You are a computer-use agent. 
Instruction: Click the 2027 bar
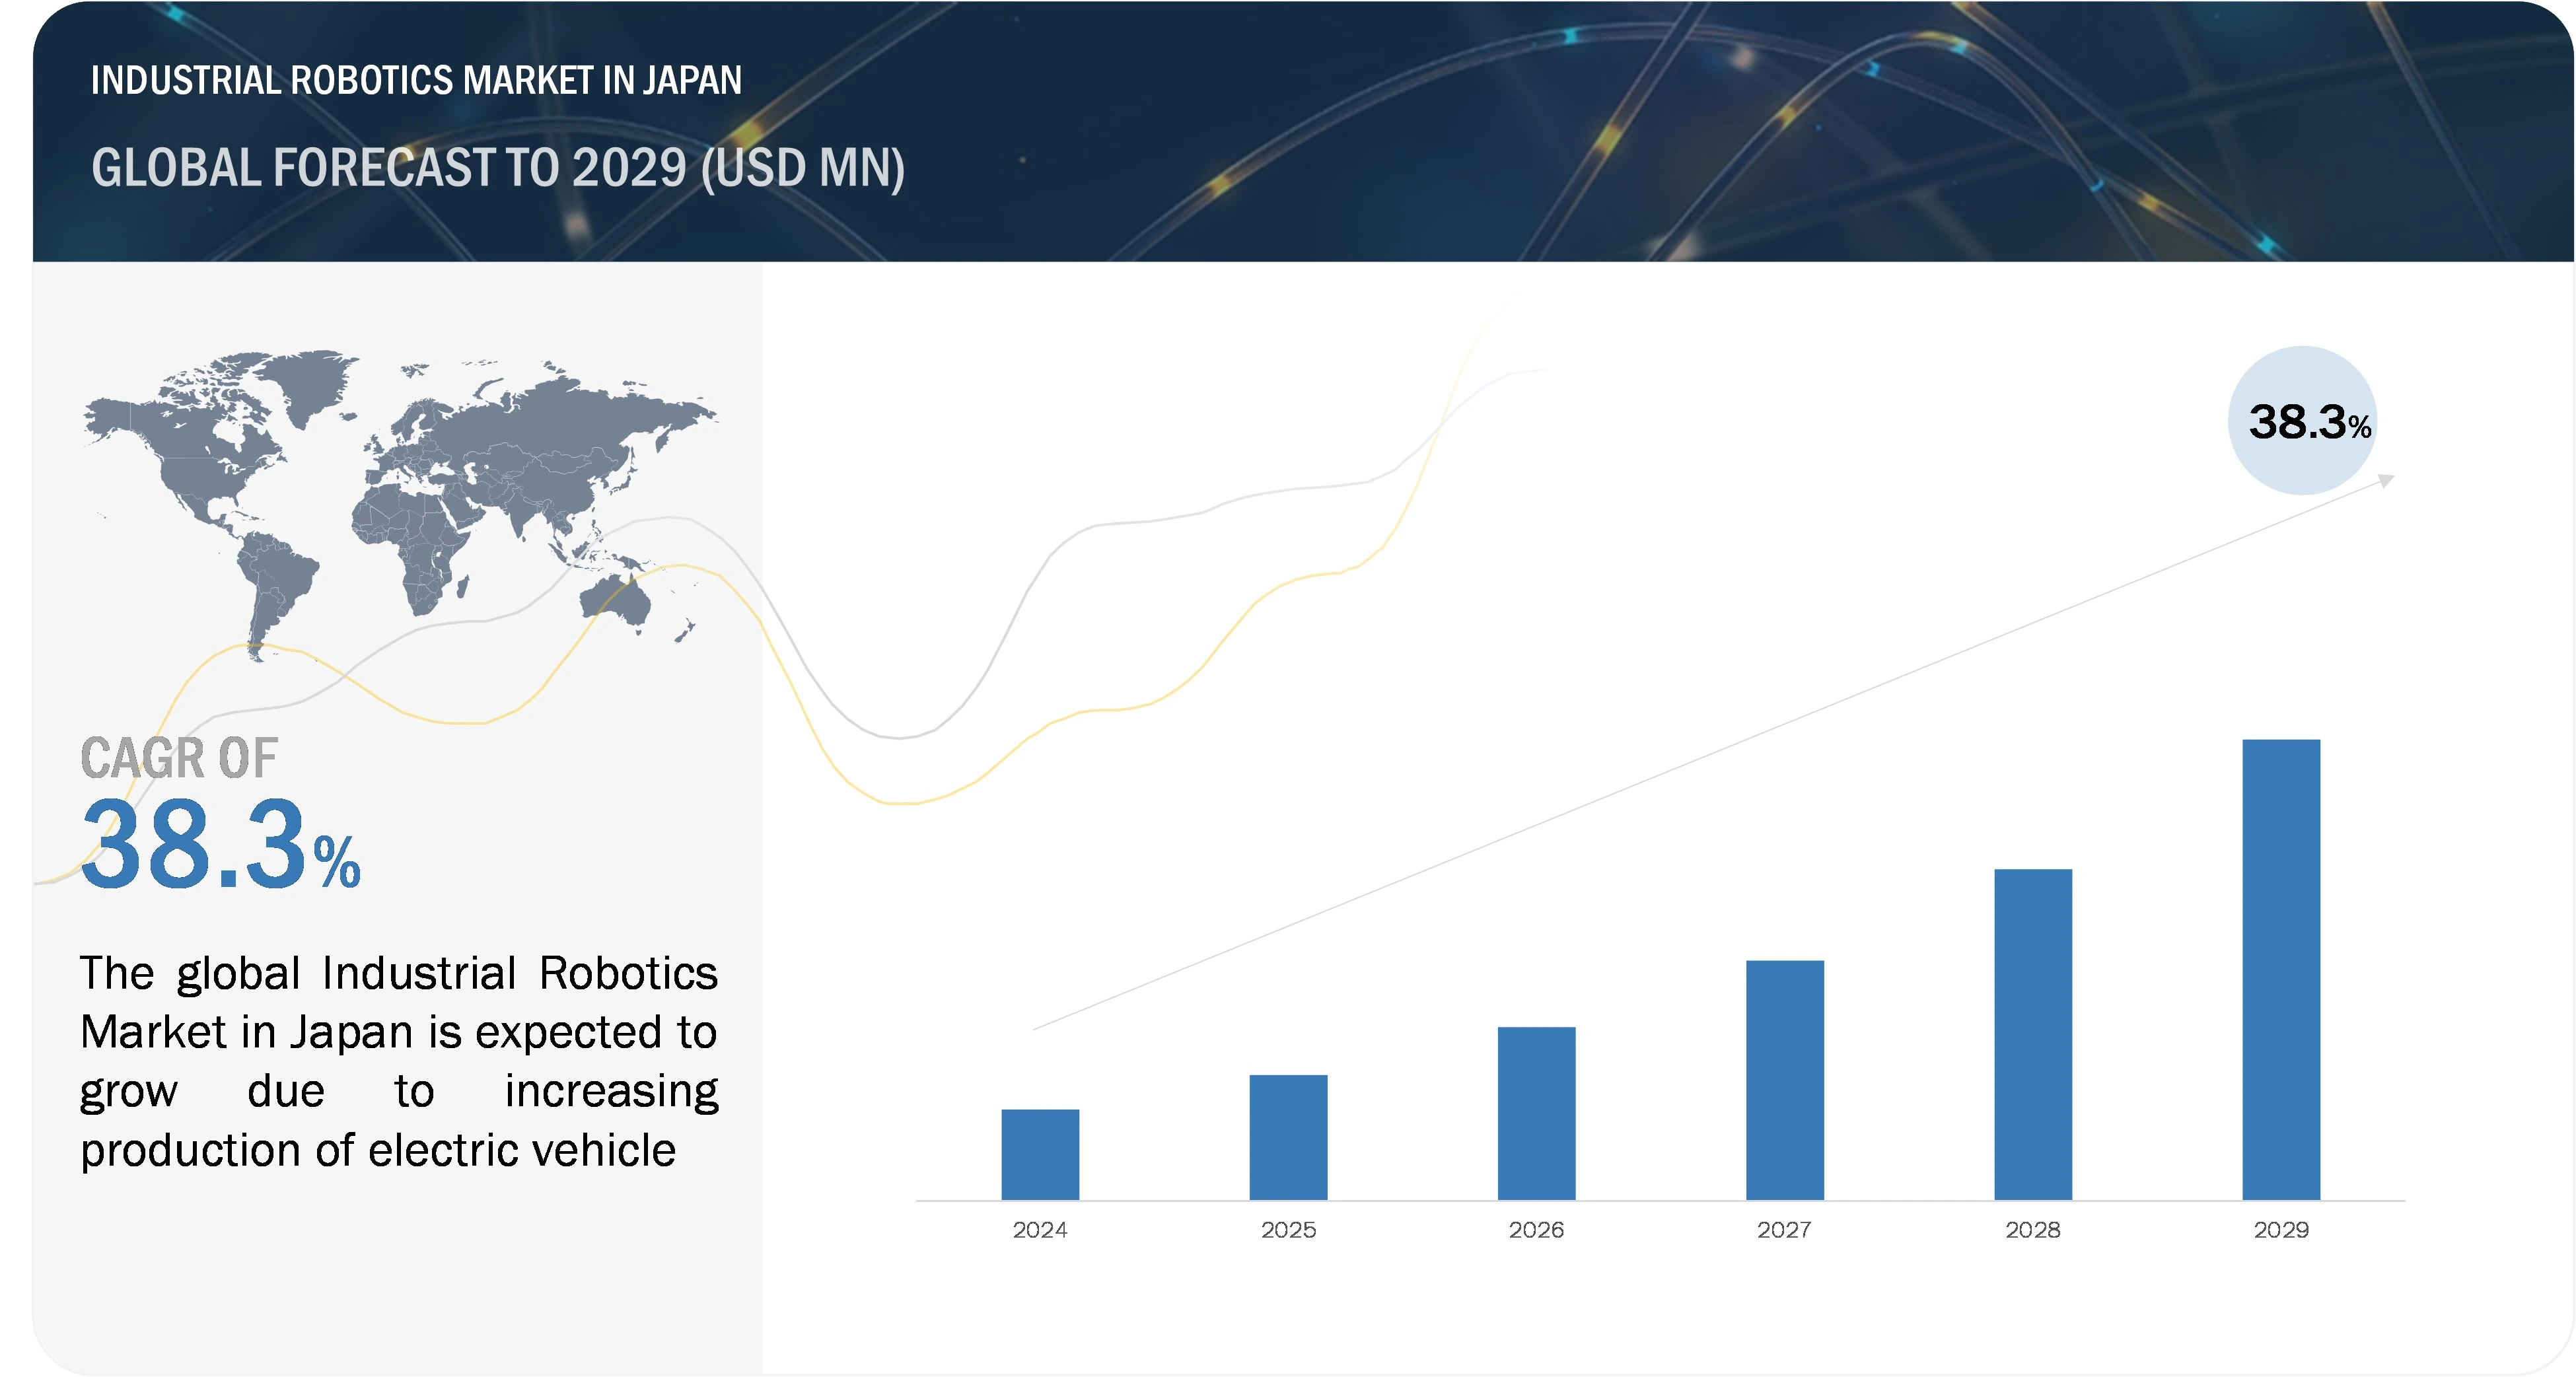coord(1785,1080)
